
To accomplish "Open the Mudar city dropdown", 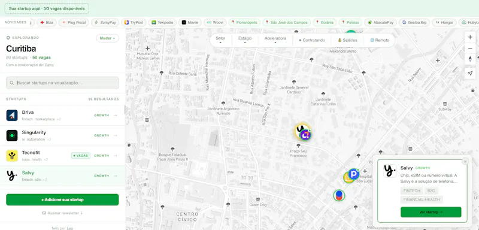I will click(108, 38).
